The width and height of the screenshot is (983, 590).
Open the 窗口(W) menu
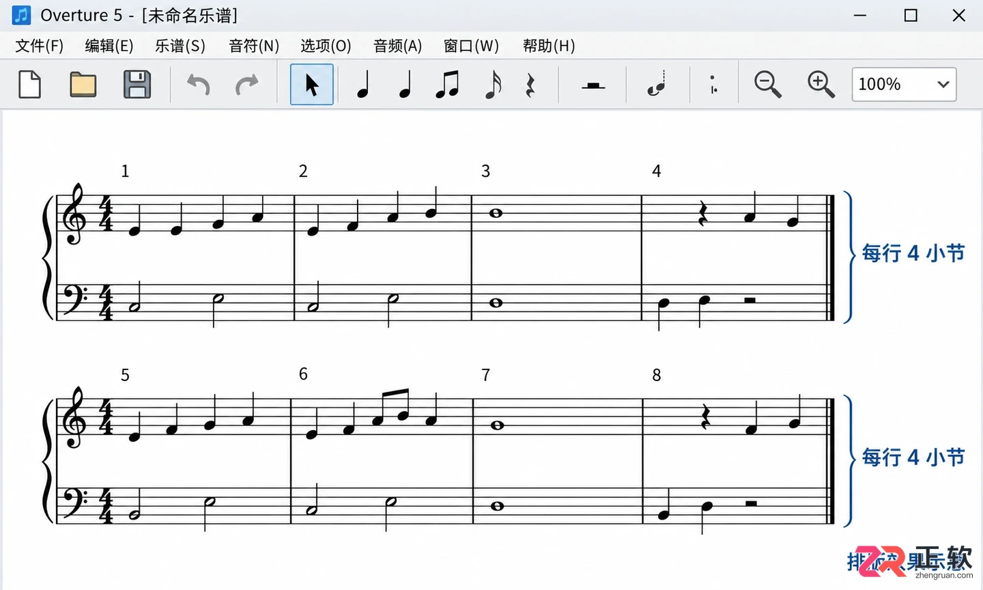coord(471,46)
